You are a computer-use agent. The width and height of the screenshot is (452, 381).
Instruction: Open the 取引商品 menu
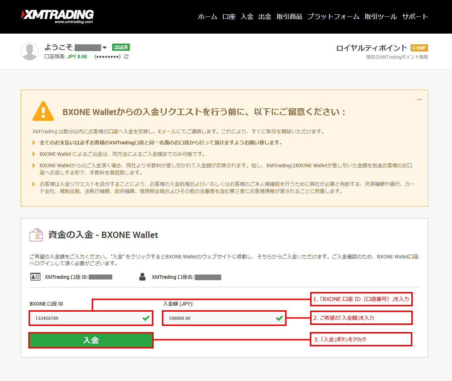point(289,17)
